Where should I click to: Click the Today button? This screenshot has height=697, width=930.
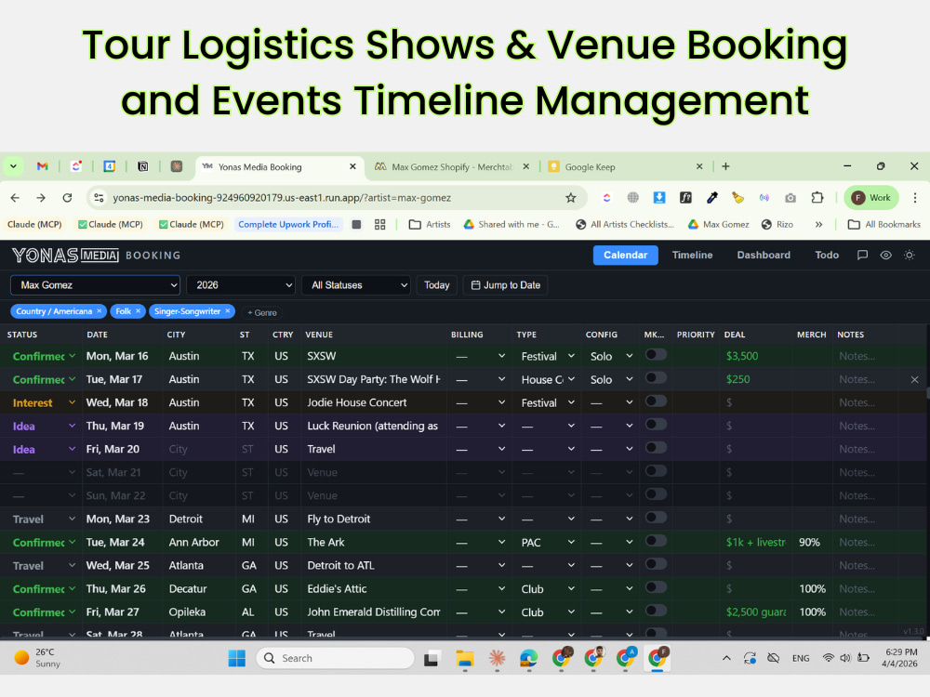tap(436, 285)
